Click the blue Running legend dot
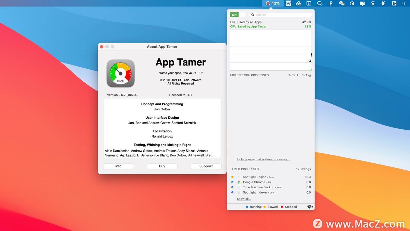410x231 pixels. [247, 207]
